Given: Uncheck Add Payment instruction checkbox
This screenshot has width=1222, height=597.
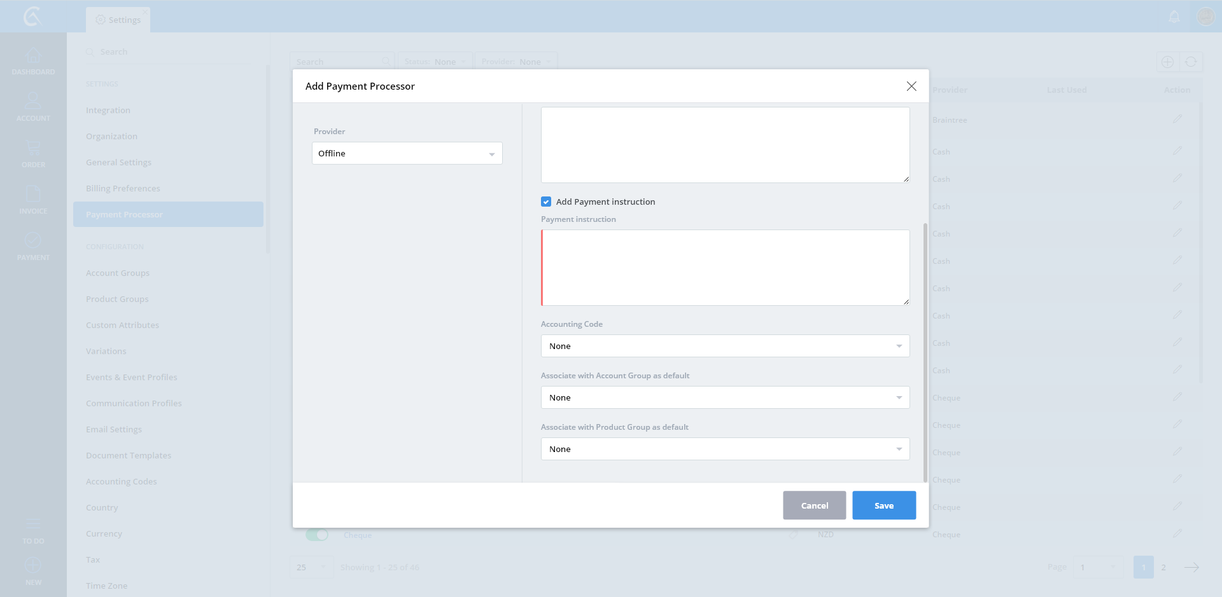Looking at the screenshot, I should [546, 202].
